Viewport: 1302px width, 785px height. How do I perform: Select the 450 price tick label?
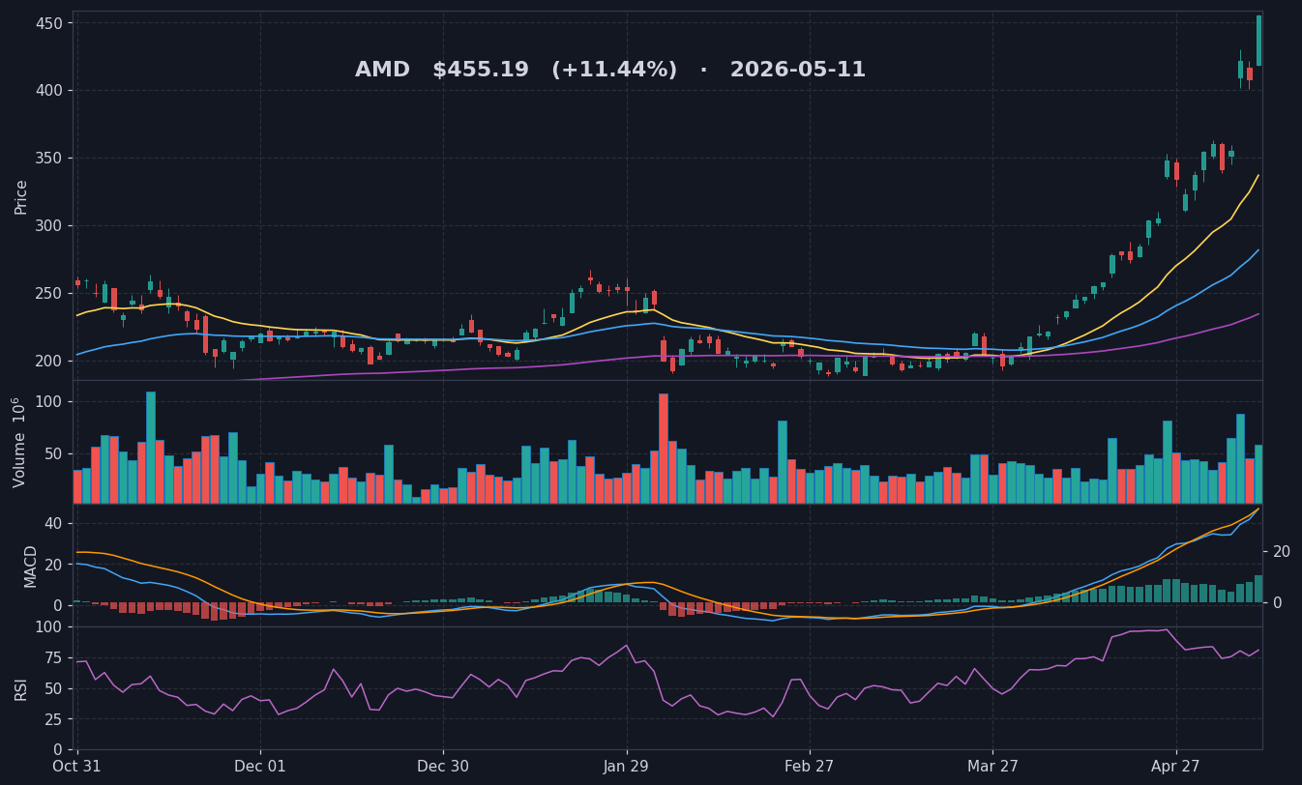(x=48, y=23)
